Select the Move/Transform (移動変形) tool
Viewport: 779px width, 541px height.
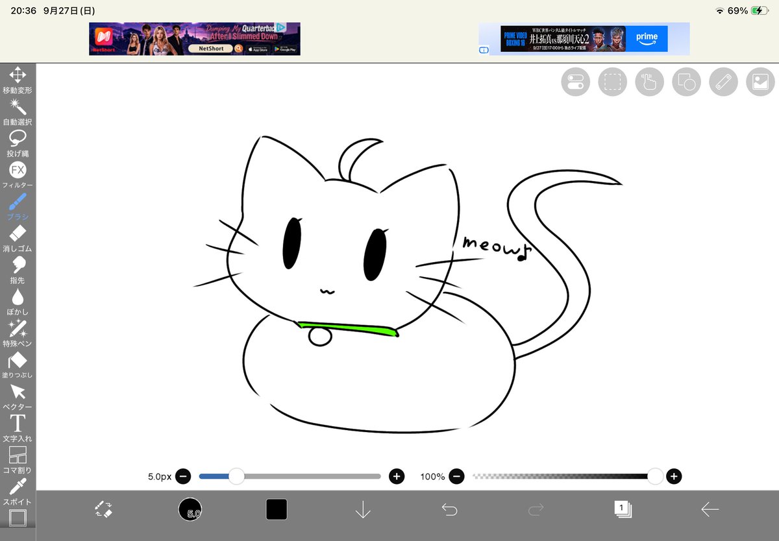[x=18, y=80]
